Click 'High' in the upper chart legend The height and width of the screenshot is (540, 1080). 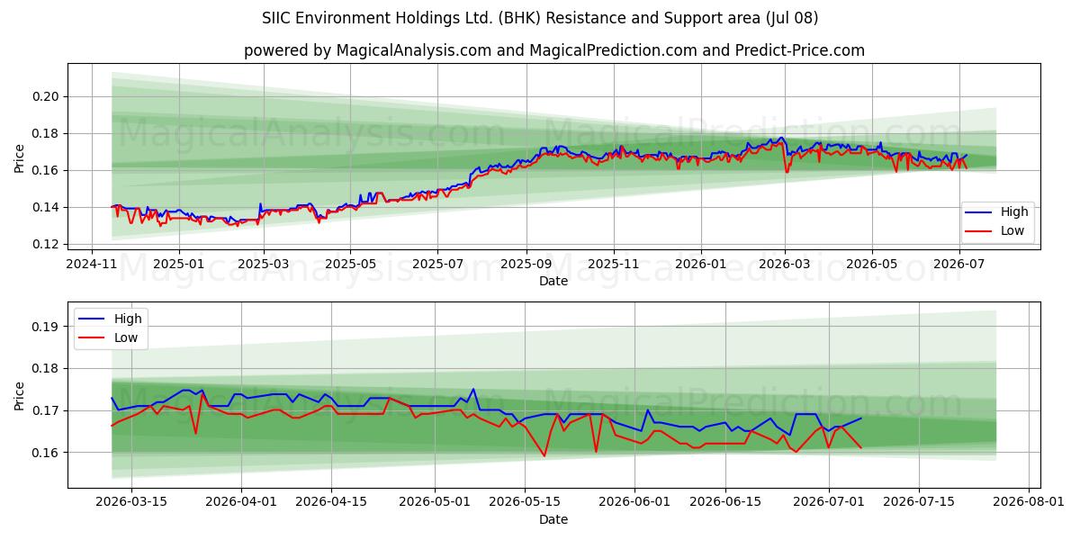point(1014,212)
